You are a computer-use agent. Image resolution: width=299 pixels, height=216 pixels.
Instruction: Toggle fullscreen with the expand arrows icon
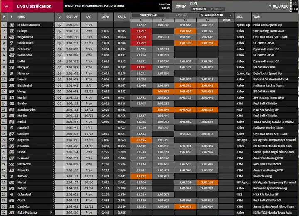click(x=294, y=3)
